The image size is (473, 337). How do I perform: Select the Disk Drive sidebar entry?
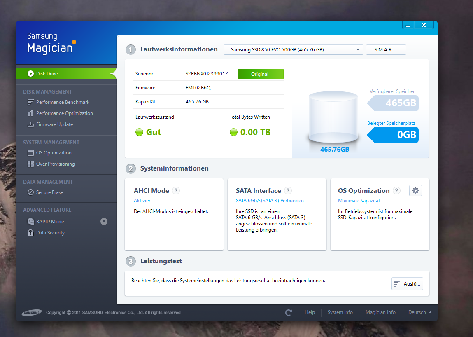[66, 74]
